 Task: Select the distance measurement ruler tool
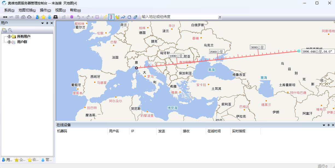tap(111, 17)
